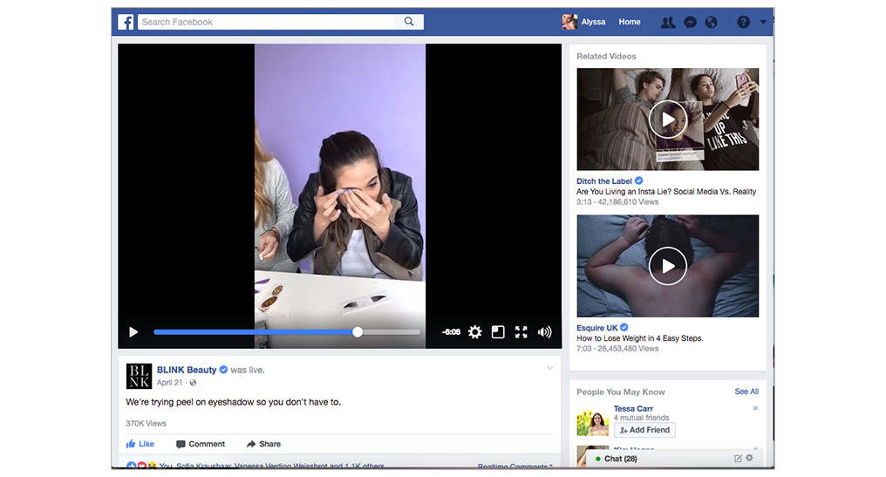Expand the account dropdown arrow

[763, 22]
